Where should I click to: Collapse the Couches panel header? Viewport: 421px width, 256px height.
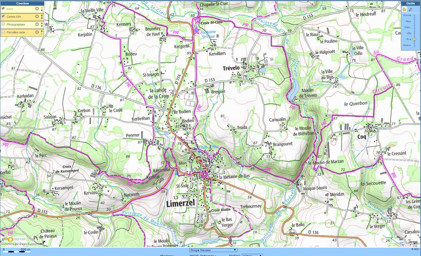[x=22, y=3]
